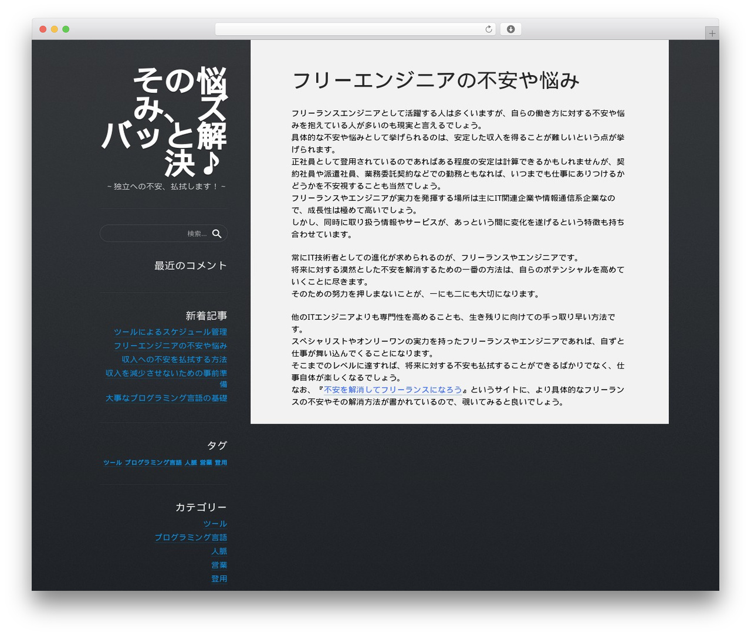The image size is (751, 636).
Task: Open the プログラミング言語 category link
Action: (191, 537)
